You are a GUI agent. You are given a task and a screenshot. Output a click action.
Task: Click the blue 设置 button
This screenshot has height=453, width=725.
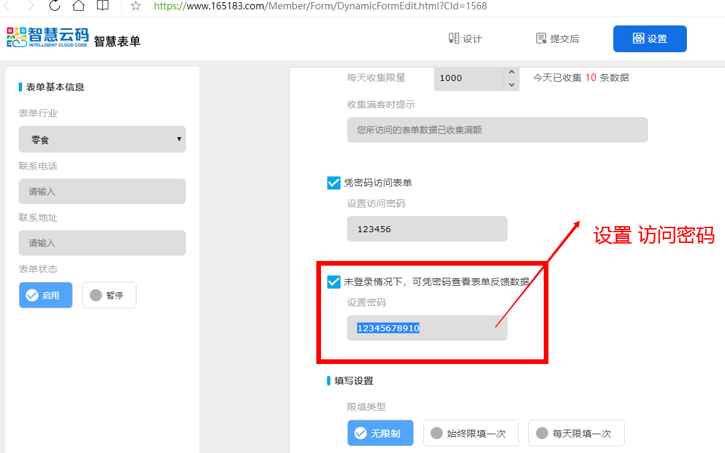pos(649,39)
